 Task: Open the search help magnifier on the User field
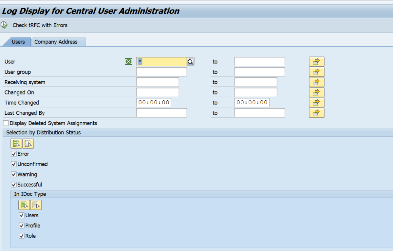coord(190,61)
